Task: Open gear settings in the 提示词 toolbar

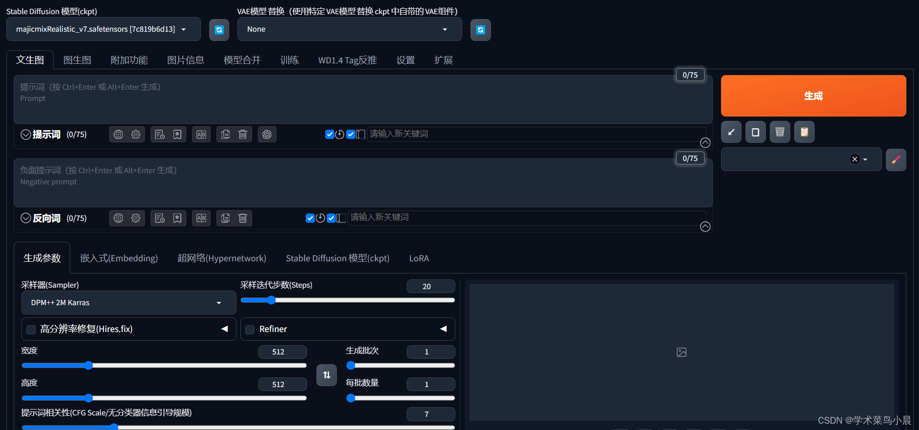Action: point(136,135)
